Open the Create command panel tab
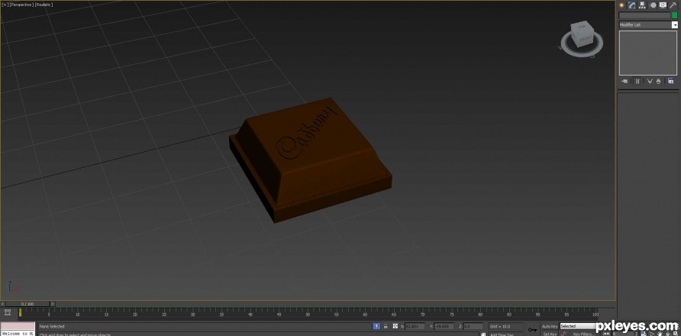 pyautogui.click(x=621, y=5)
